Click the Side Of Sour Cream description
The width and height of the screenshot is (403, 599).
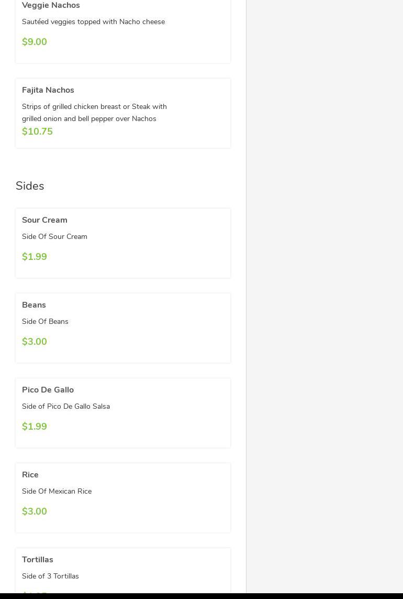54,236
